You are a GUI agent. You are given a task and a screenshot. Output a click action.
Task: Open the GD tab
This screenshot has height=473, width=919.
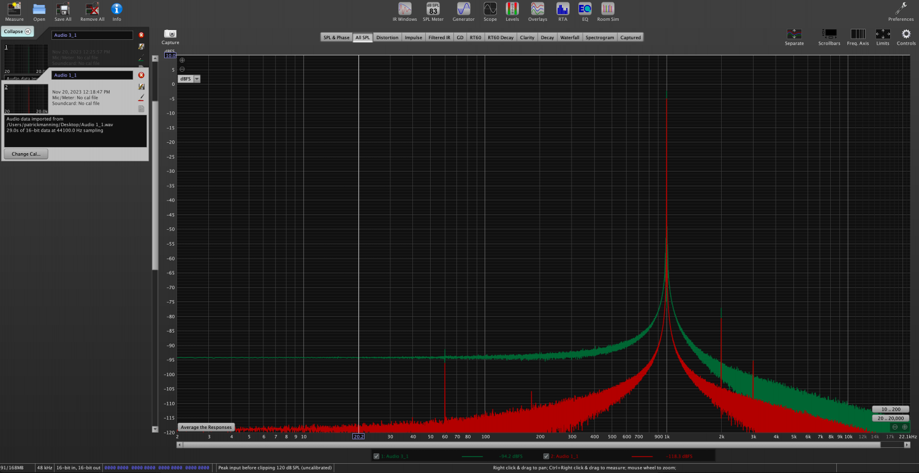pos(460,37)
